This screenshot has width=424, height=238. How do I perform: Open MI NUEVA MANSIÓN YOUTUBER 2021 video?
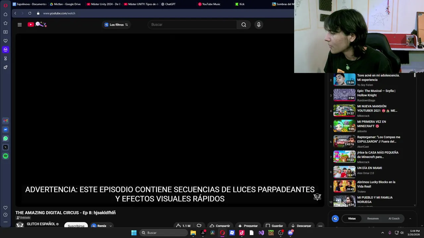pos(377,108)
